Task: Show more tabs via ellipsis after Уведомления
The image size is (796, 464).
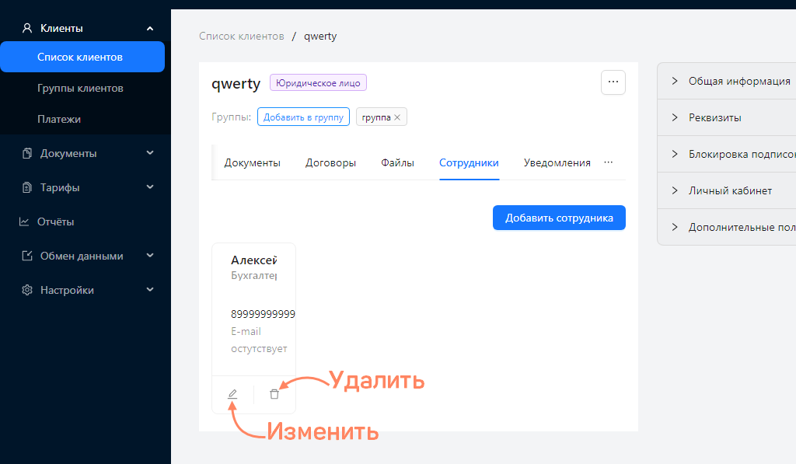Action: [x=609, y=162]
